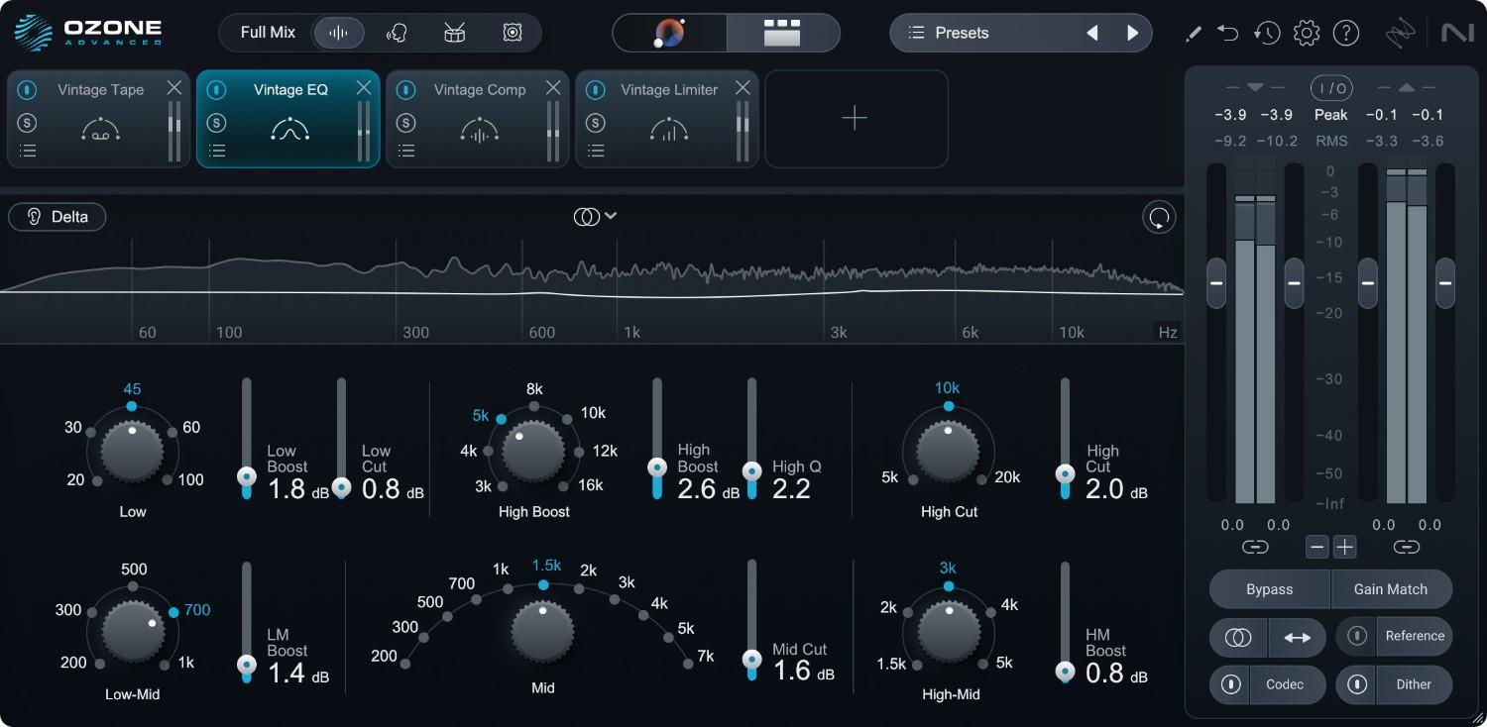Select the drum instrument icon near Full Mix
1487x727 pixels.
[x=453, y=32]
